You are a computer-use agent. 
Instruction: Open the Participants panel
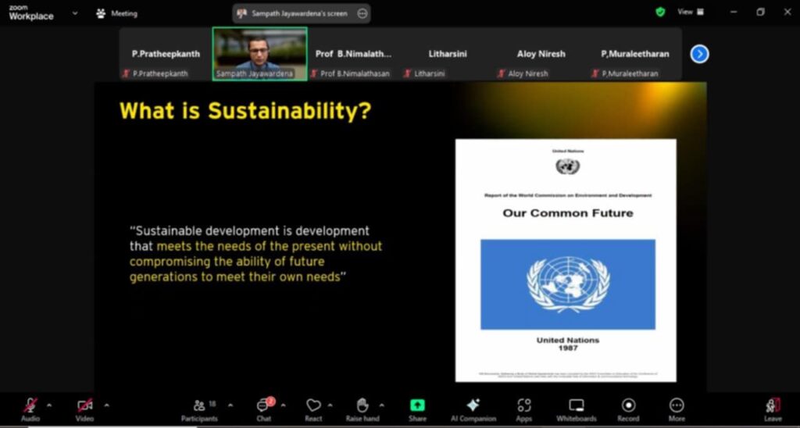pos(200,409)
